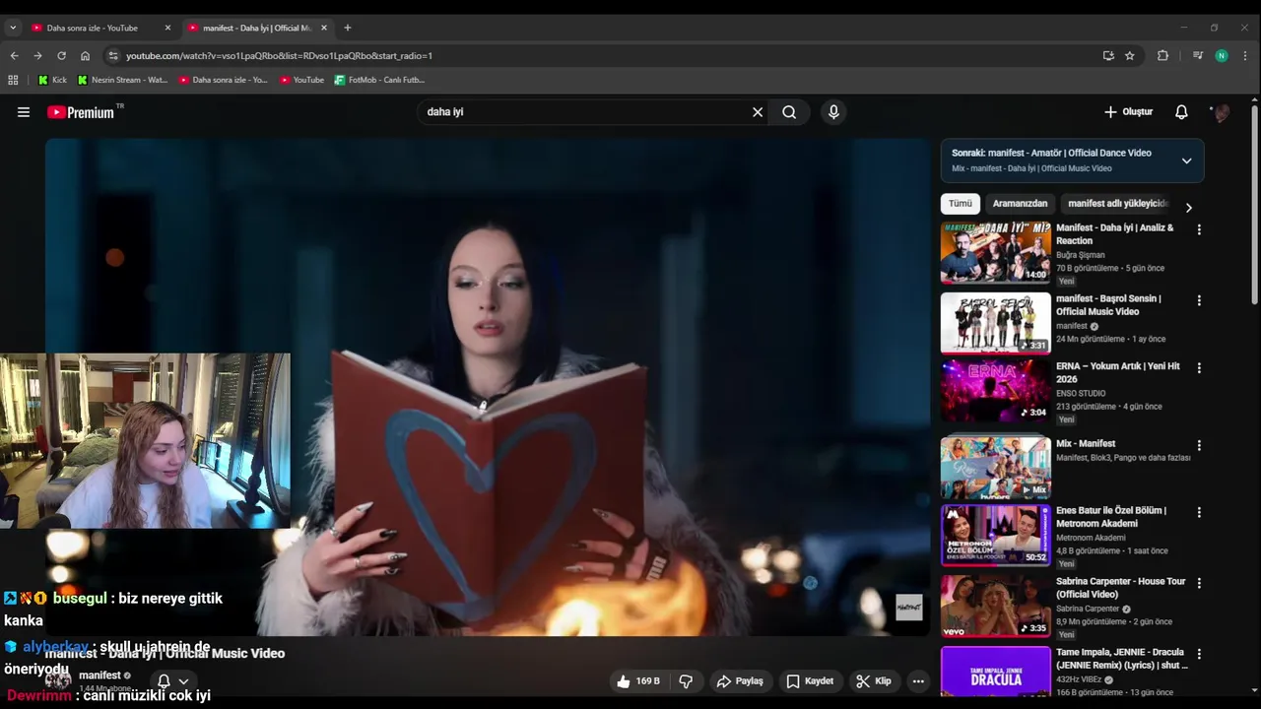Screen dimensions: 1261x709
Task: Close the Daha sonra izle tab
Action: click(x=167, y=28)
